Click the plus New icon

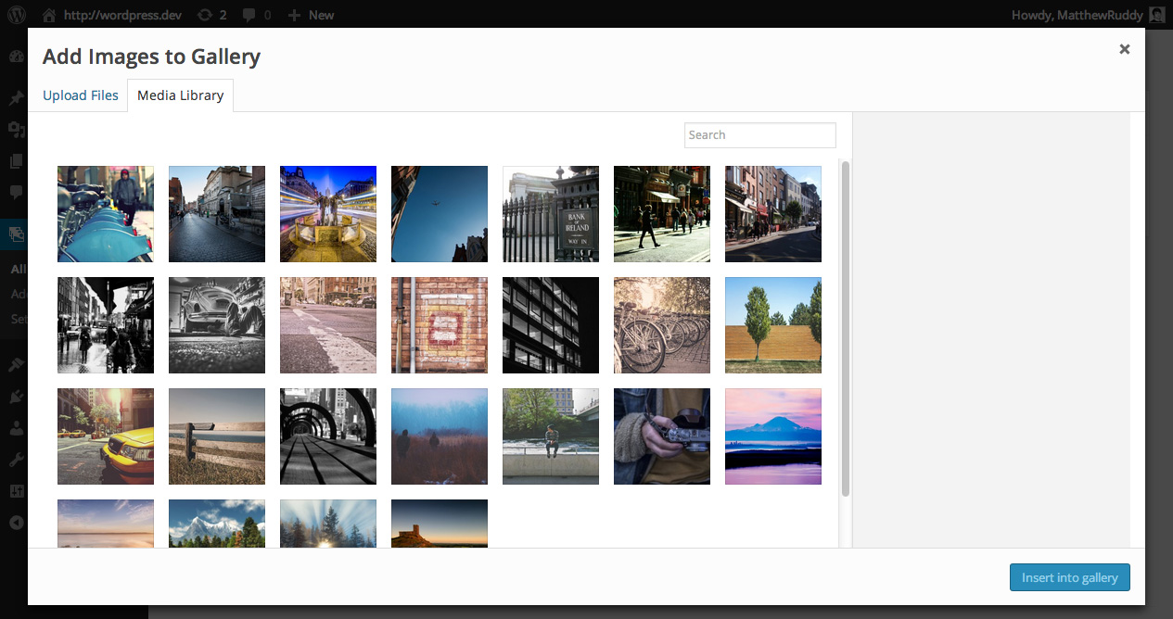coord(294,15)
